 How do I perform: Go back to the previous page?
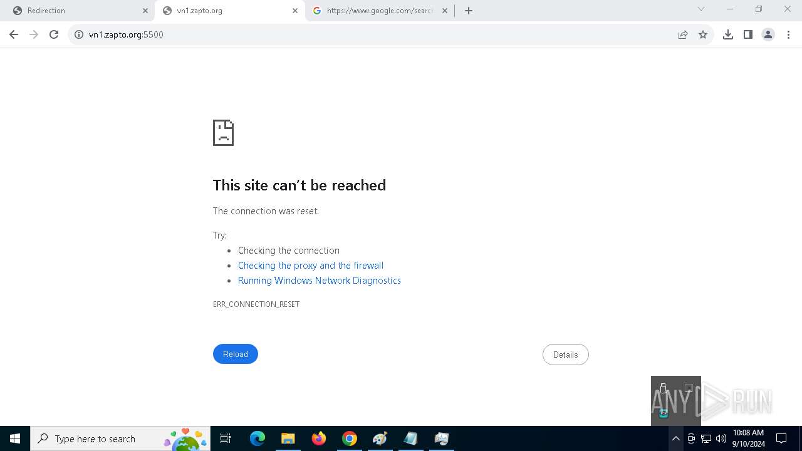pos(14,34)
